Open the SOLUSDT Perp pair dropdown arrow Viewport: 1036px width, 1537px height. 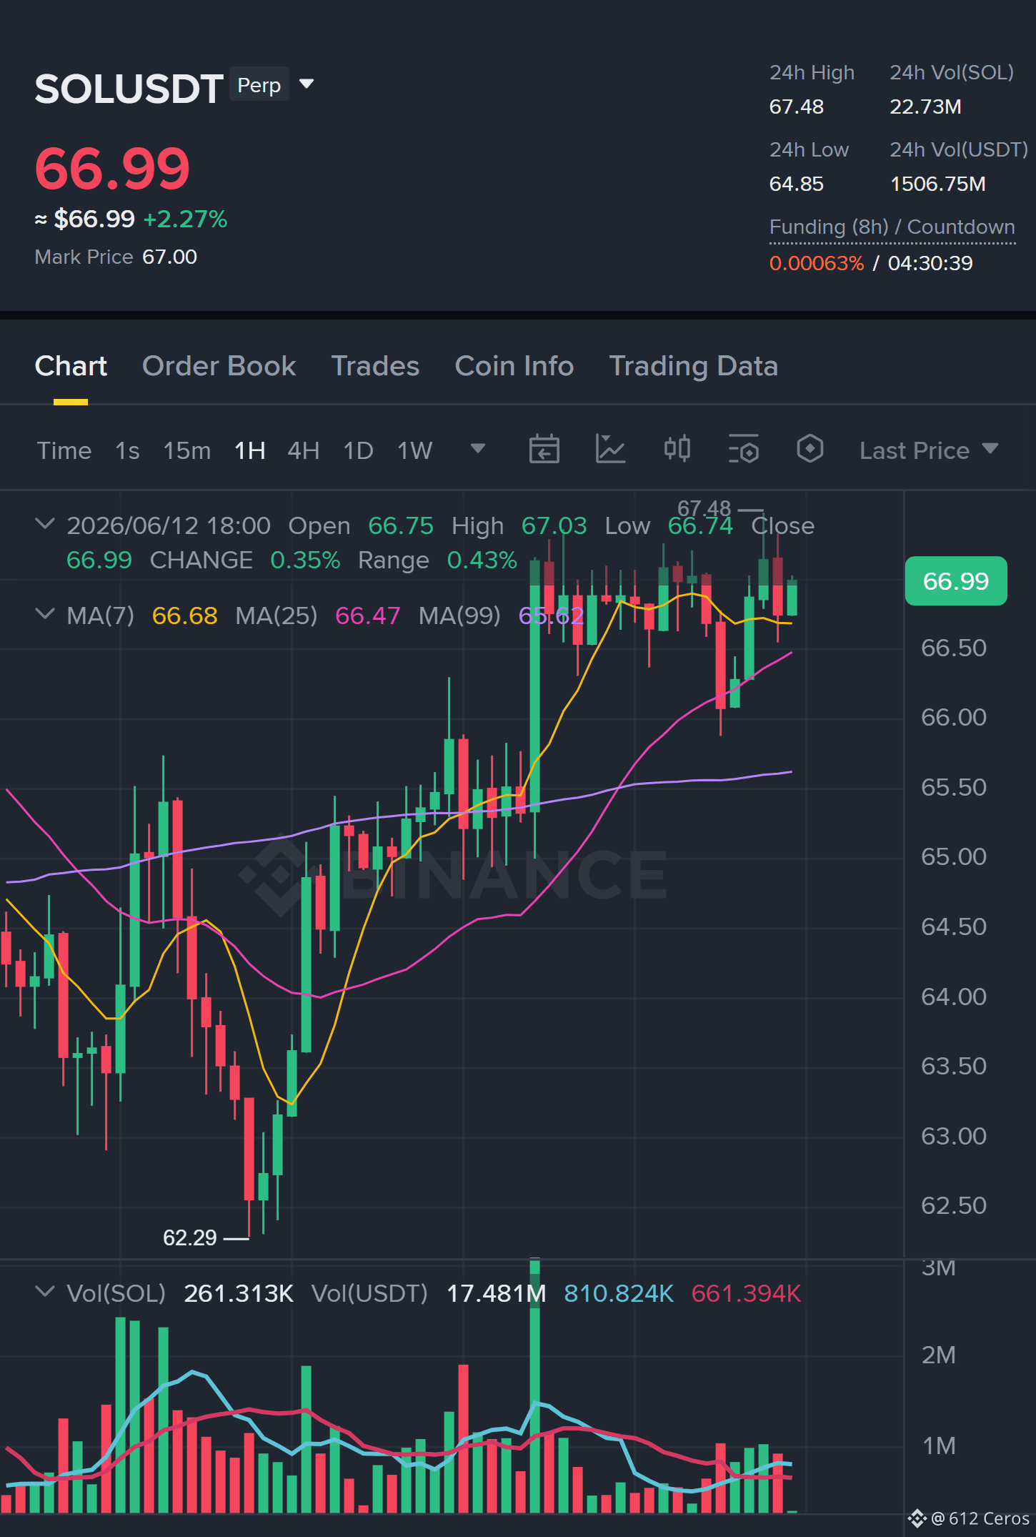[307, 84]
